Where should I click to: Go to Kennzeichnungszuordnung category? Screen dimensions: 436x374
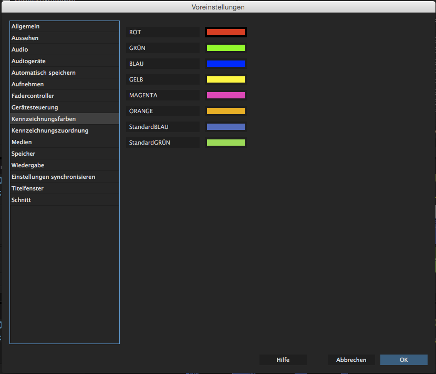tap(64, 130)
